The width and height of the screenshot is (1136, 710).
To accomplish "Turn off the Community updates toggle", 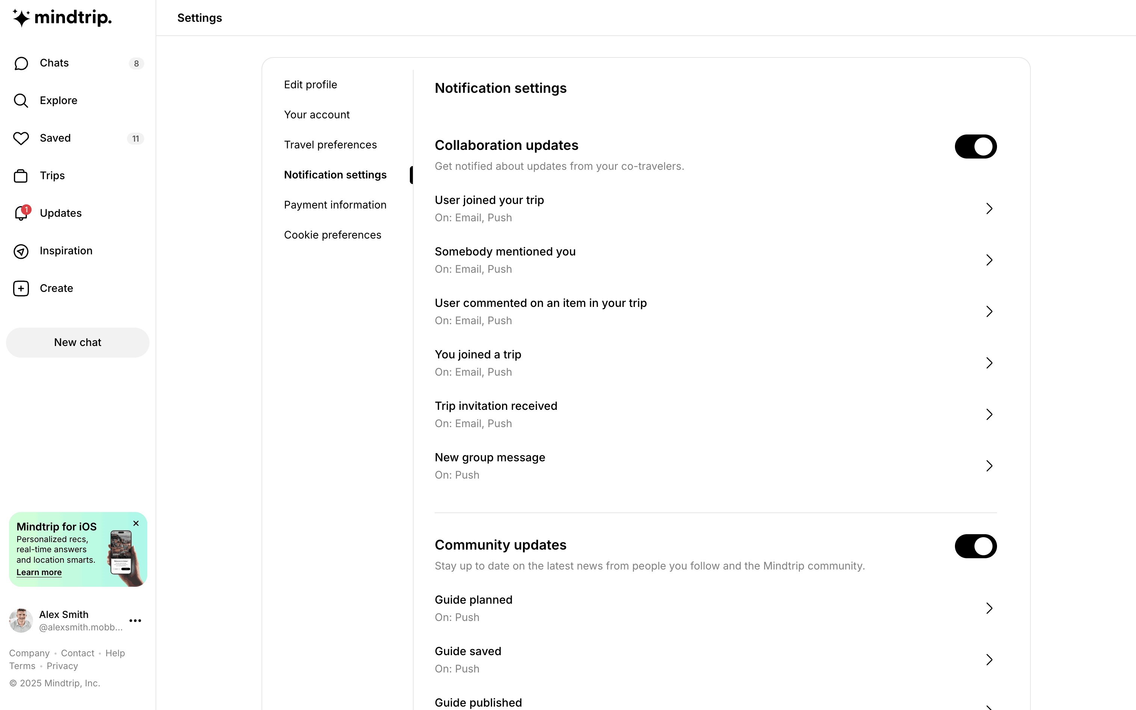I will click(976, 546).
